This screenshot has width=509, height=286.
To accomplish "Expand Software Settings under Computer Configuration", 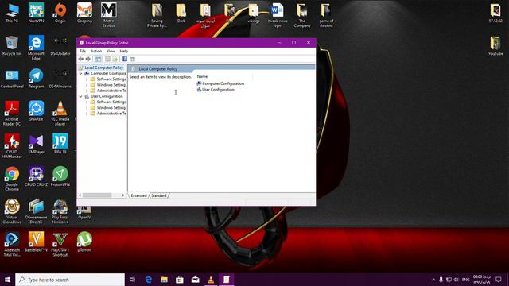I will [x=87, y=79].
